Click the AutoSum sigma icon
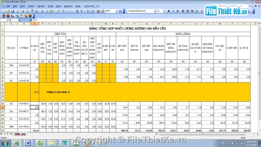261x147 pixels. pos(82,11)
